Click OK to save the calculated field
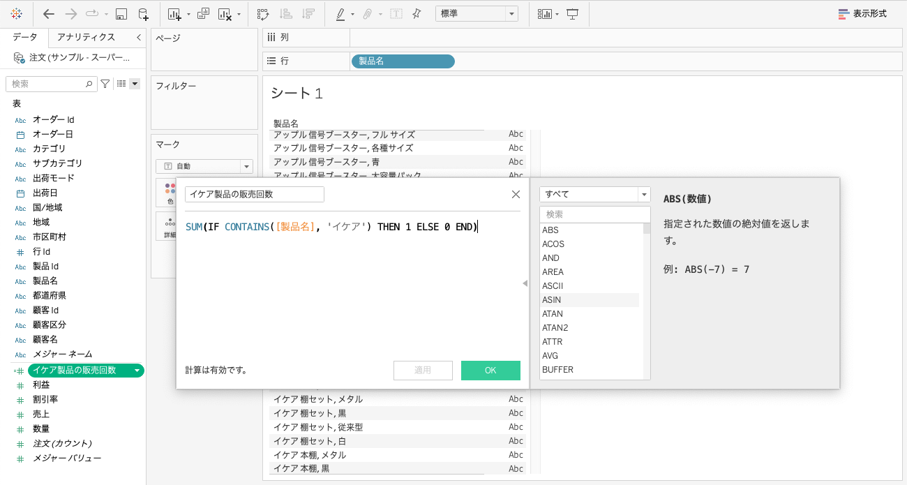The width and height of the screenshot is (907, 485). [x=490, y=371]
